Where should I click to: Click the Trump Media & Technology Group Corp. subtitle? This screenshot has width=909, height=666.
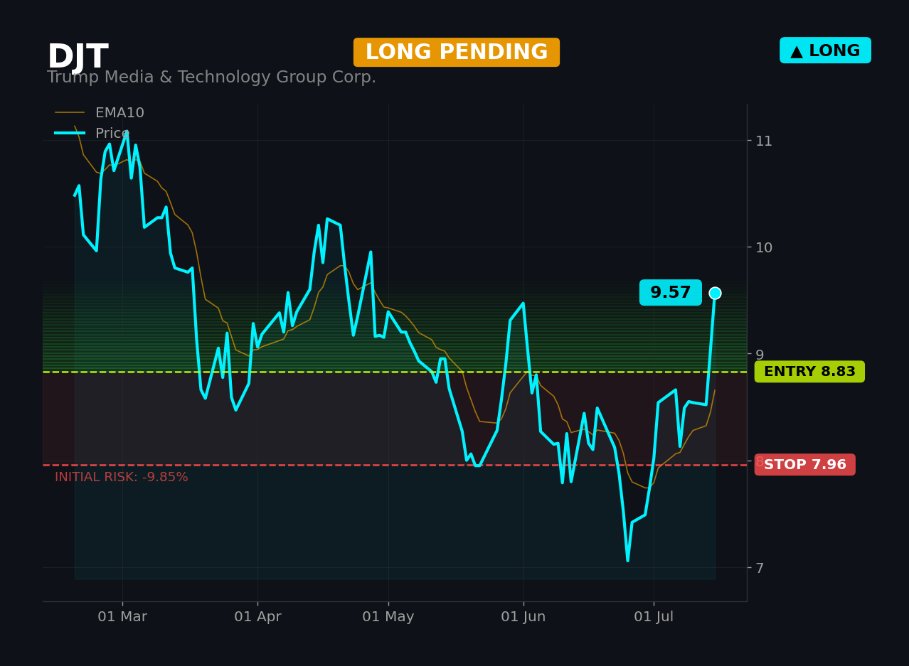[211, 77]
